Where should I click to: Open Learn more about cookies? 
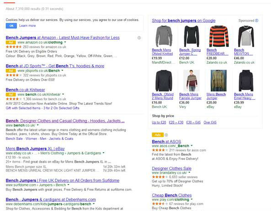27,26
